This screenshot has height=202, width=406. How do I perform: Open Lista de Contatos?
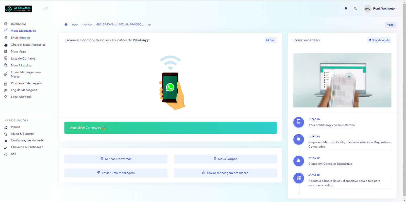(23, 59)
